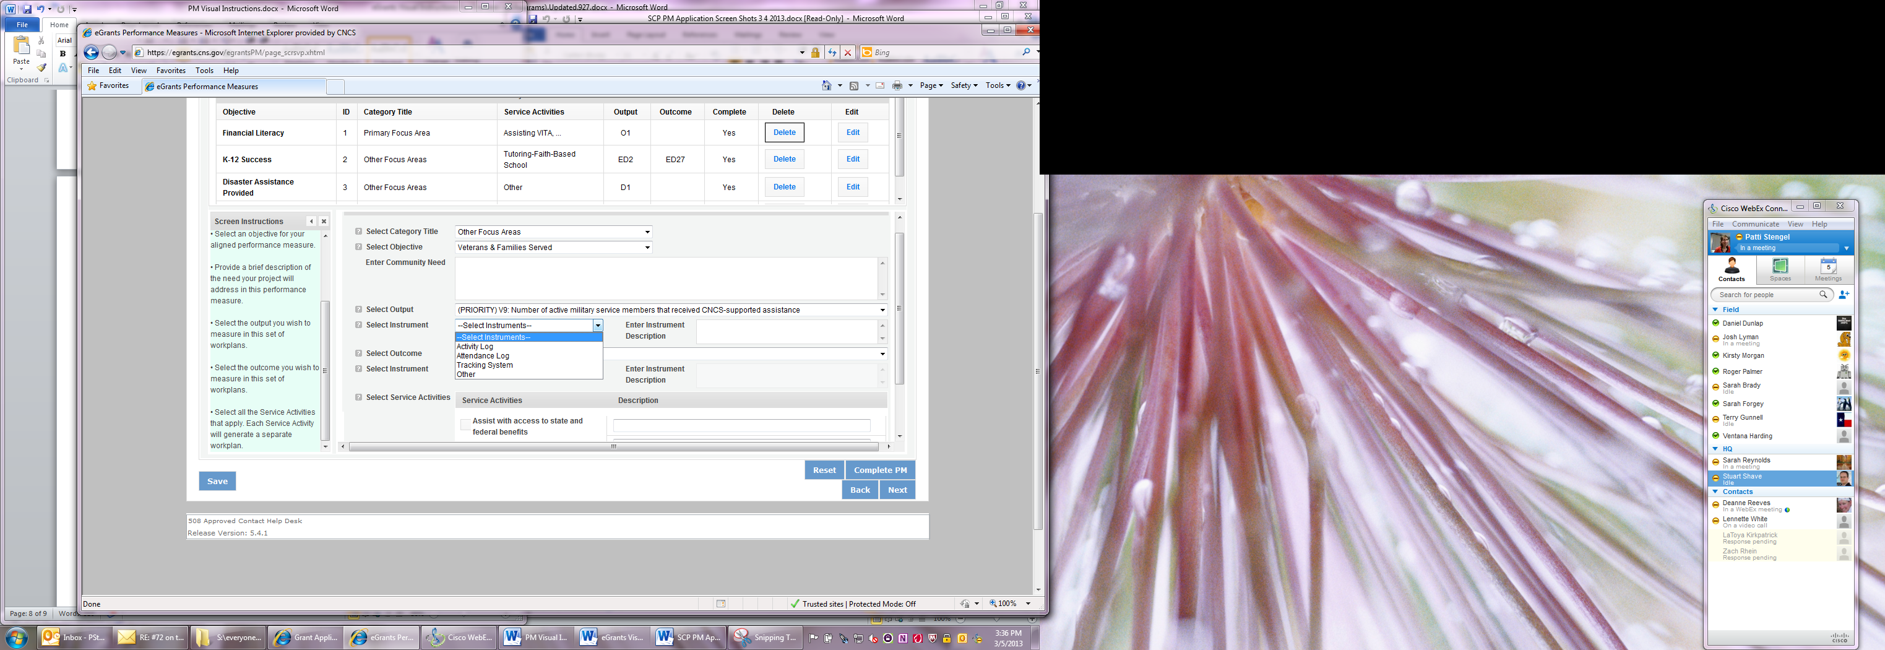
Task: Click the Format Painter brush in Word
Action: tap(41, 67)
